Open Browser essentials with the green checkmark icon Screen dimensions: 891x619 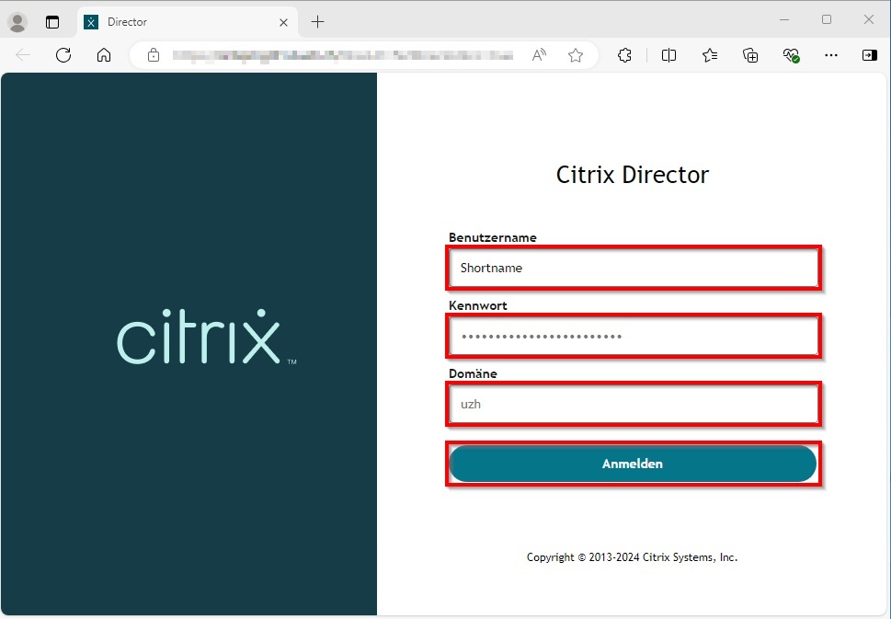791,55
